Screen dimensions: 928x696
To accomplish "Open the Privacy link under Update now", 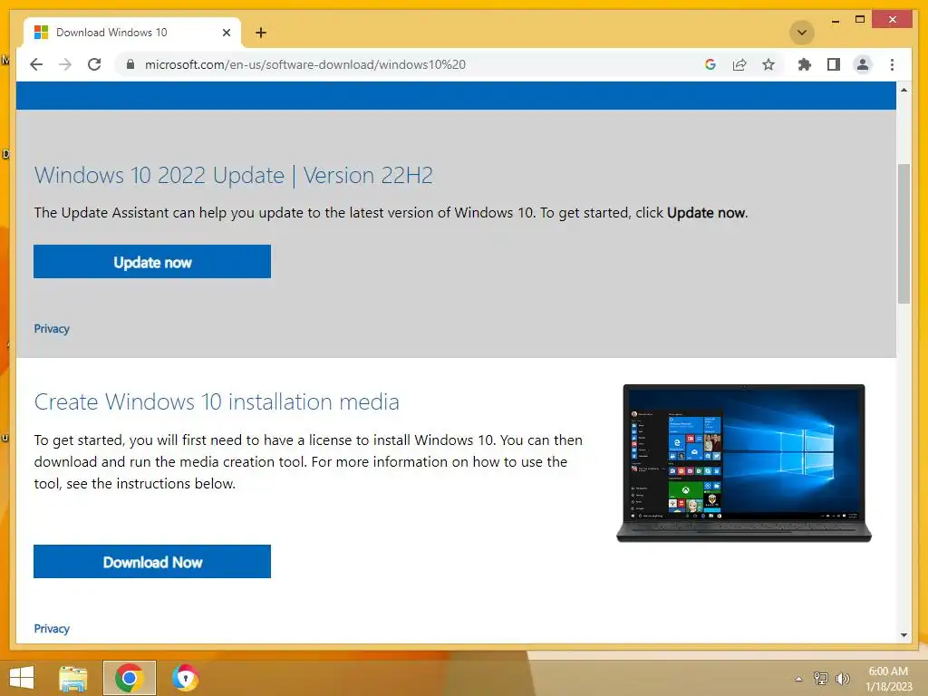I will [52, 328].
